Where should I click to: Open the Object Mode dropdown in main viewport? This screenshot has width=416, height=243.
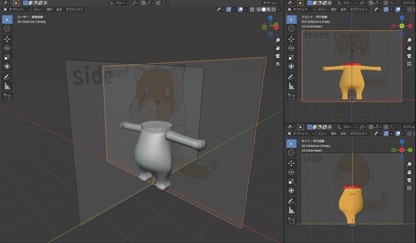(x=17, y=10)
